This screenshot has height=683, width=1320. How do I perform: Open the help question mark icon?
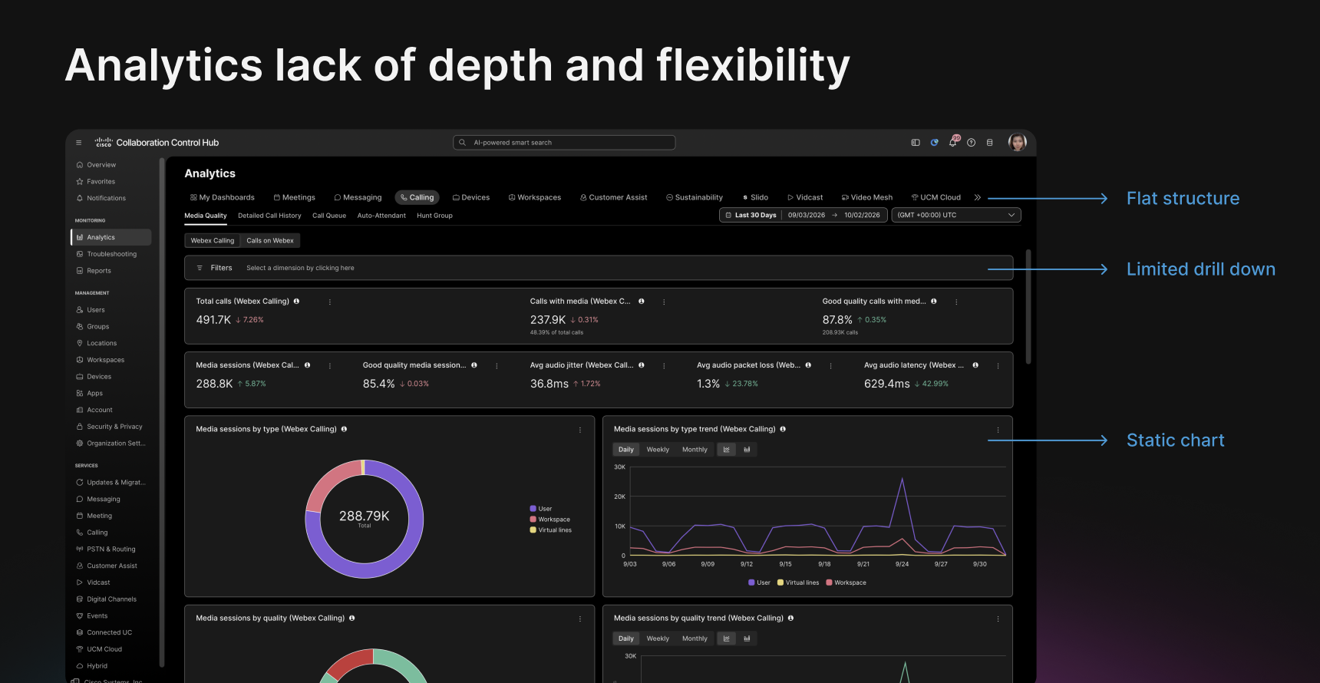coord(972,143)
